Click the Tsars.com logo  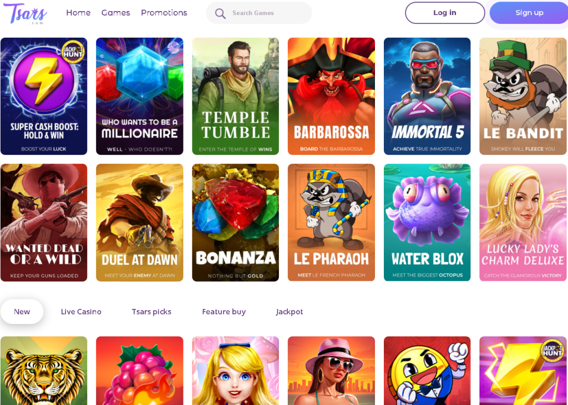click(25, 13)
